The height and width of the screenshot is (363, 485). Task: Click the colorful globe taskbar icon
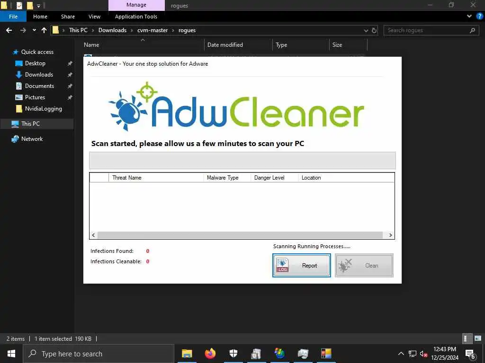point(279,354)
